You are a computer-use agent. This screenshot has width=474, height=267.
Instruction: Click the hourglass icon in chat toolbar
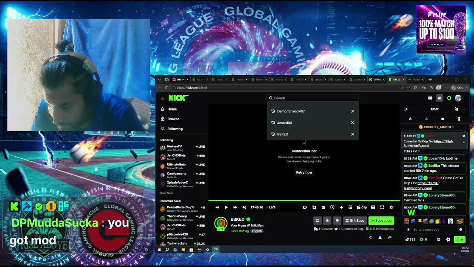point(459,119)
